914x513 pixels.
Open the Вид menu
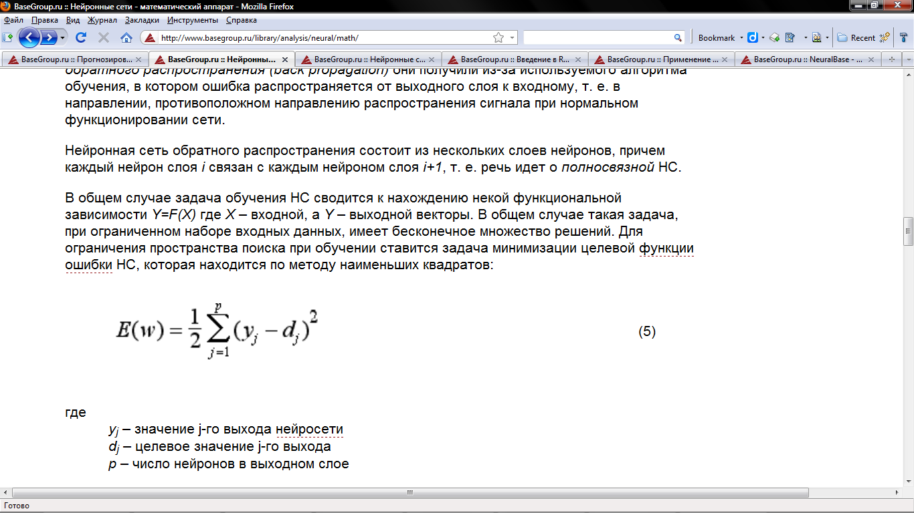tap(73, 20)
